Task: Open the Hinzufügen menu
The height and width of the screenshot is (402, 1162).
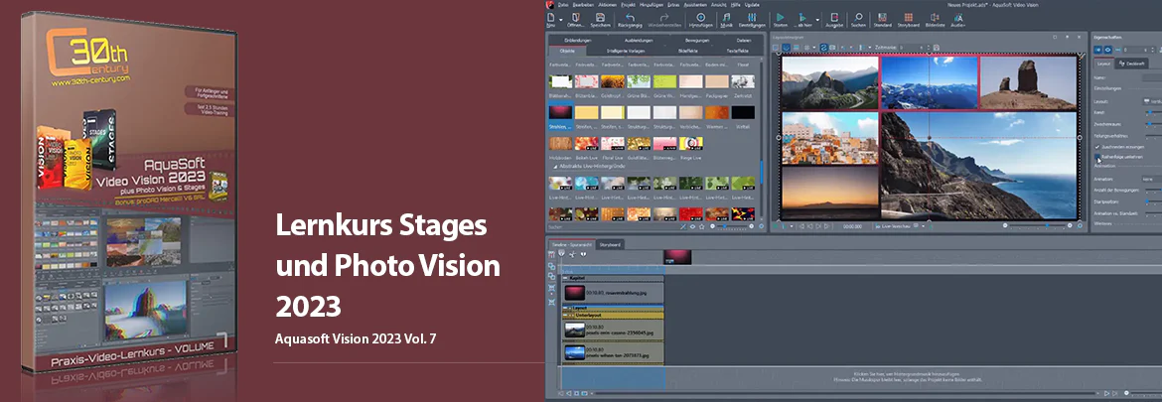Action: click(652, 4)
